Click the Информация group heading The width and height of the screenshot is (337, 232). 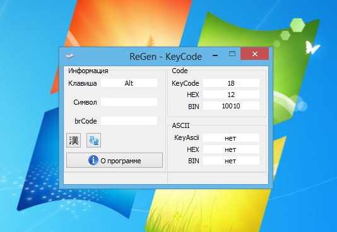click(x=88, y=71)
